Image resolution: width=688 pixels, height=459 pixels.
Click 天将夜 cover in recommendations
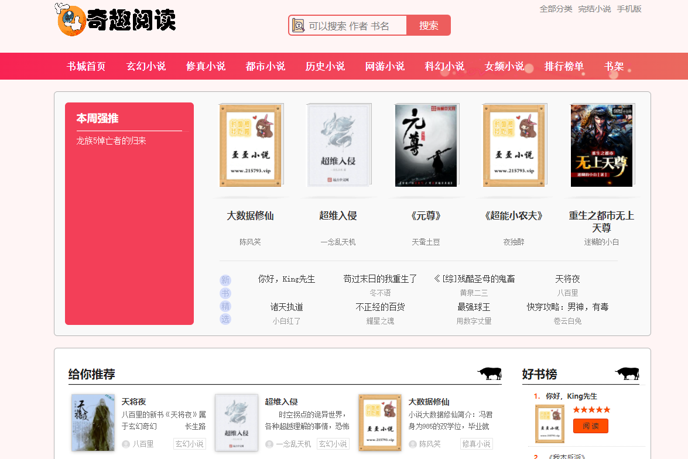pyautogui.click(x=93, y=423)
